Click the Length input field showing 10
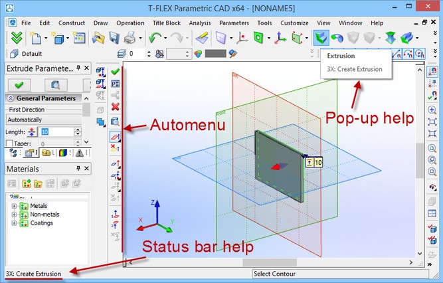 pos(57,132)
